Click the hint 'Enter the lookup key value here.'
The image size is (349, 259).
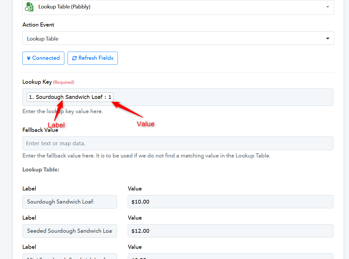pos(63,111)
